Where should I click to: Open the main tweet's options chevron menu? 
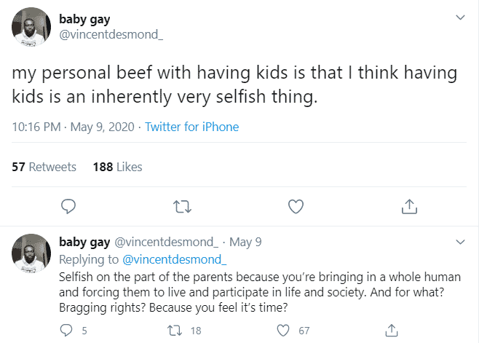pyautogui.click(x=459, y=17)
